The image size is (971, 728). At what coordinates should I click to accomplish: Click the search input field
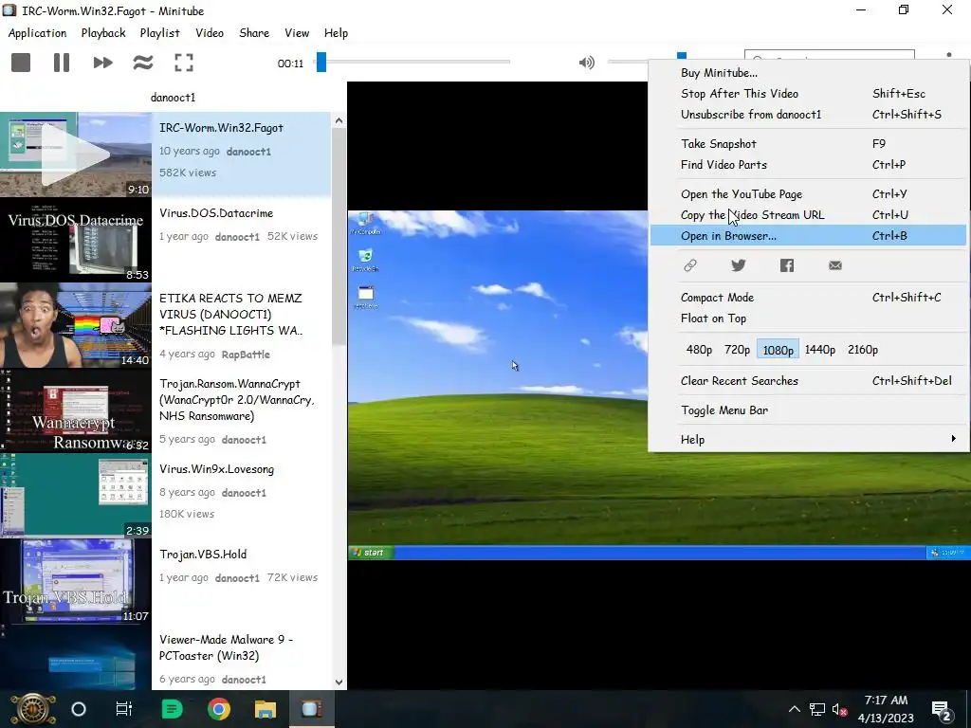click(x=829, y=55)
